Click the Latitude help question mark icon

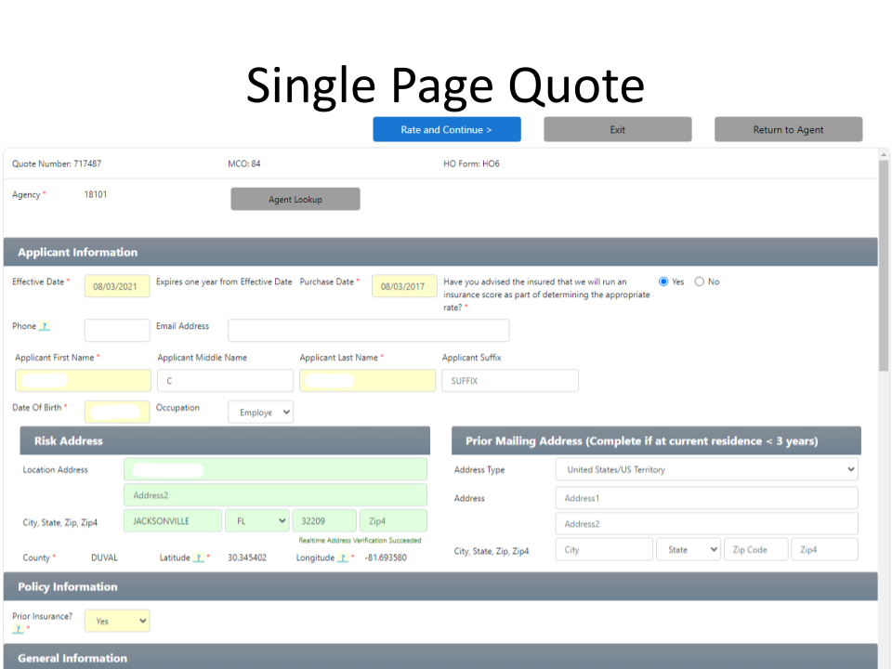[199, 558]
